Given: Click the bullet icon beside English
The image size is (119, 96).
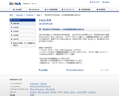Looking at the screenshot, I should click(103, 2).
